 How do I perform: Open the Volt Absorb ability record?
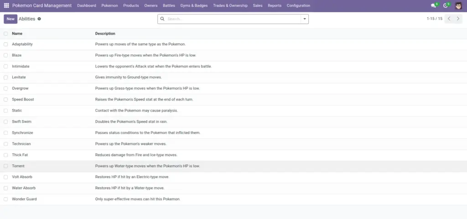pyautogui.click(x=22, y=177)
